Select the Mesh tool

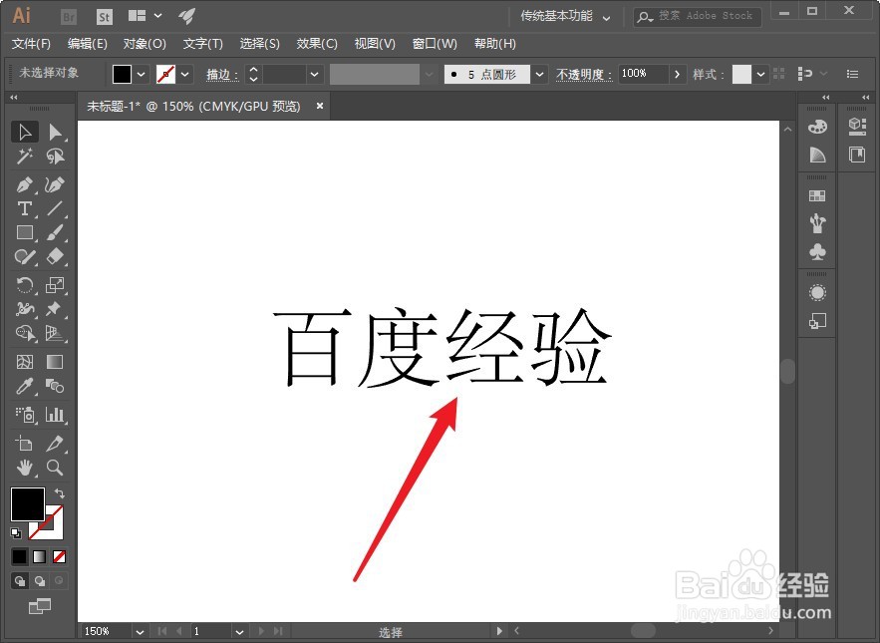(25, 362)
